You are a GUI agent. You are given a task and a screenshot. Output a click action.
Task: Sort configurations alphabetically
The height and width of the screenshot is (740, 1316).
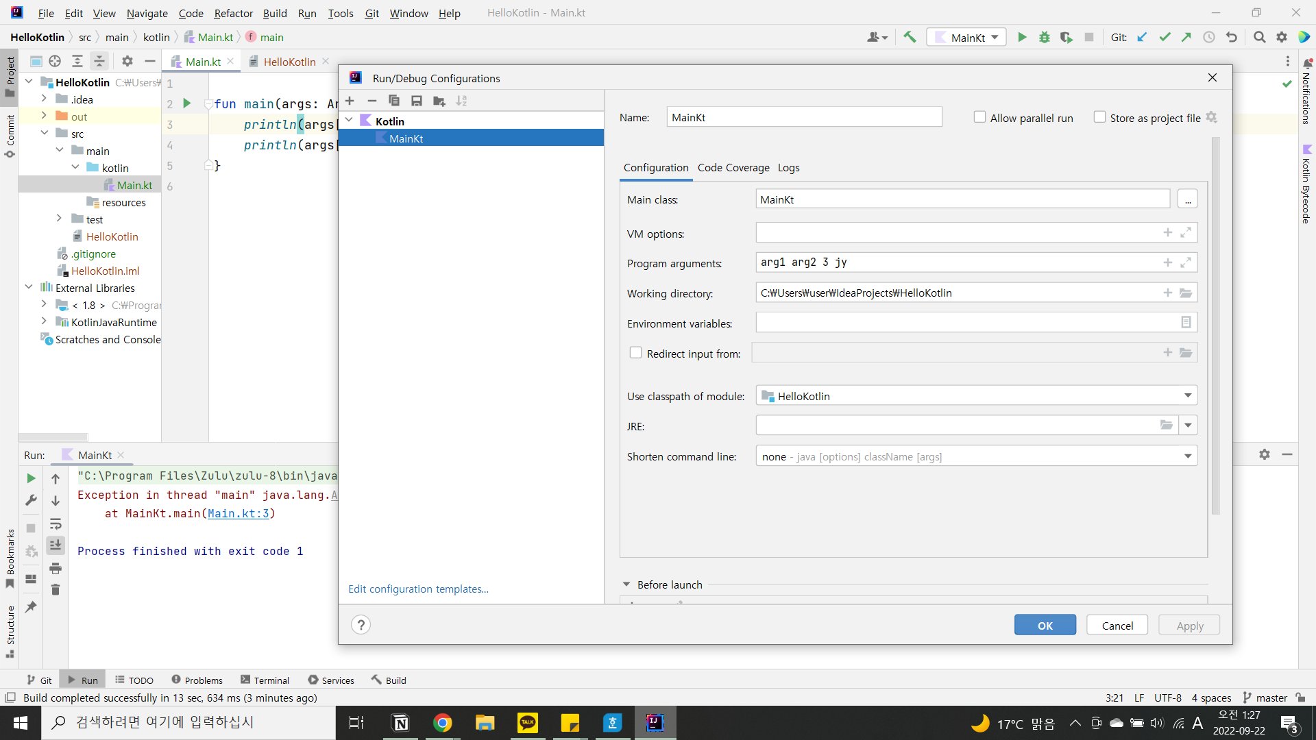(462, 101)
